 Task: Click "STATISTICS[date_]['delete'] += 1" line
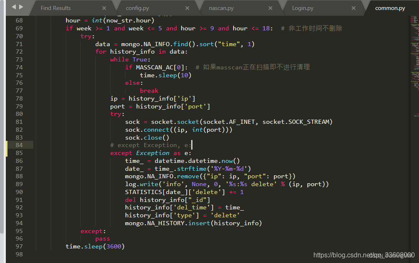tap(185, 192)
